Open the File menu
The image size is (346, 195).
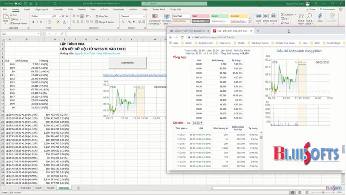(x=5, y=9)
